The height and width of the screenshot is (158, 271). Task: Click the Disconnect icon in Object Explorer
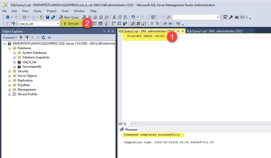(x=27, y=37)
